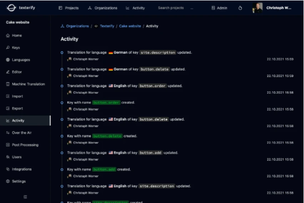The image size is (304, 203).
Task: Click Christoph Werner under button.order created
Action: [86, 109]
